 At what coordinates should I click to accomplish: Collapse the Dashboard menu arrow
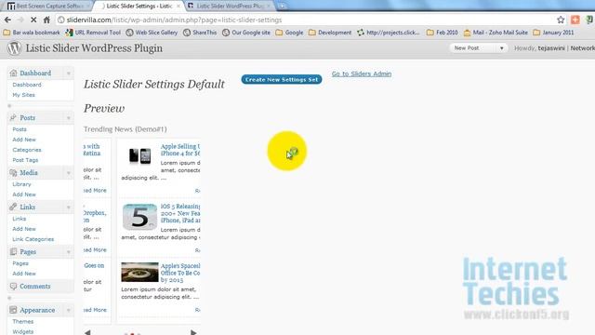[x=69, y=73]
